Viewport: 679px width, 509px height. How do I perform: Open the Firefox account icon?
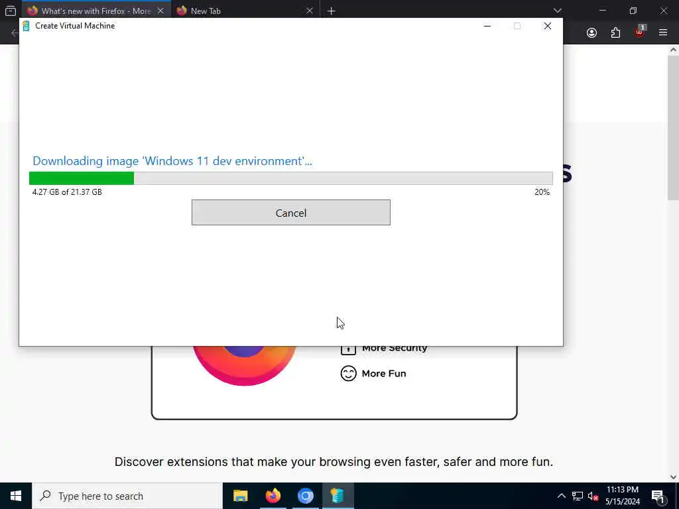pos(591,32)
